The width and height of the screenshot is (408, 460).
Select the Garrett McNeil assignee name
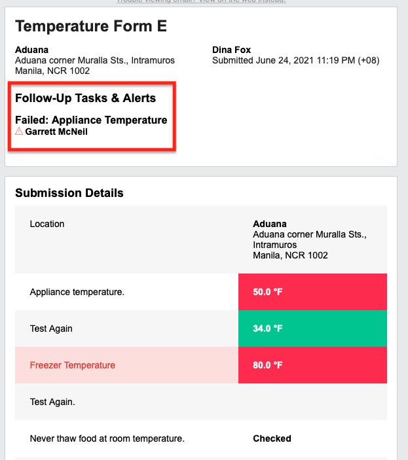click(56, 132)
